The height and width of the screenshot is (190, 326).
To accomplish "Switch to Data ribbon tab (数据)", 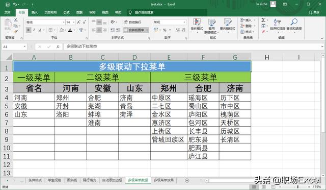I will (79, 13).
